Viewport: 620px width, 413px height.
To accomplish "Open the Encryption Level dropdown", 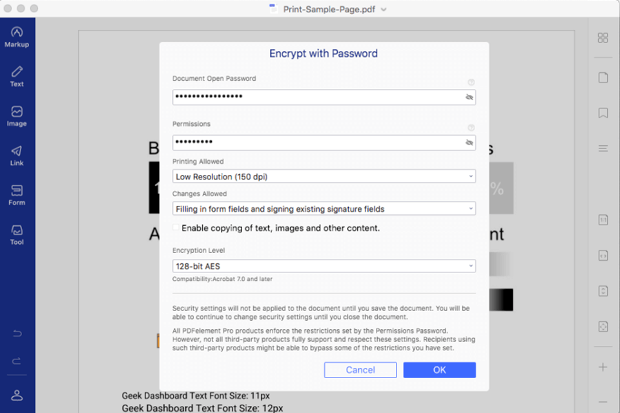I will pos(324,266).
